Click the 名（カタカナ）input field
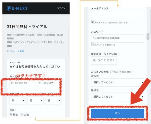Image resolution: width=151 pixels, height=124 pixels. click(x=50, y=83)
